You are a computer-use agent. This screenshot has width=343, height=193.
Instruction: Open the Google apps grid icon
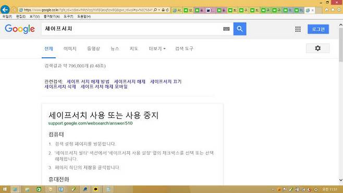pyautogui.click(x=298, y=29)
